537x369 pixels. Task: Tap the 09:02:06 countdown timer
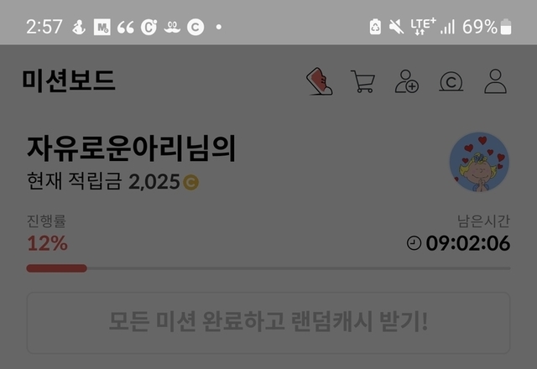click(x=468, y=243)
